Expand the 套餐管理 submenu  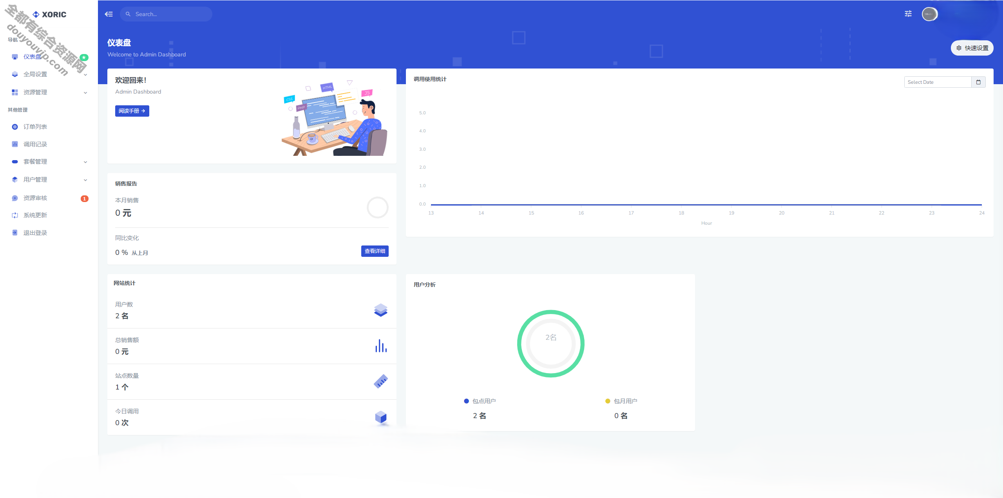pyautogui.click(x=49, y=161)
